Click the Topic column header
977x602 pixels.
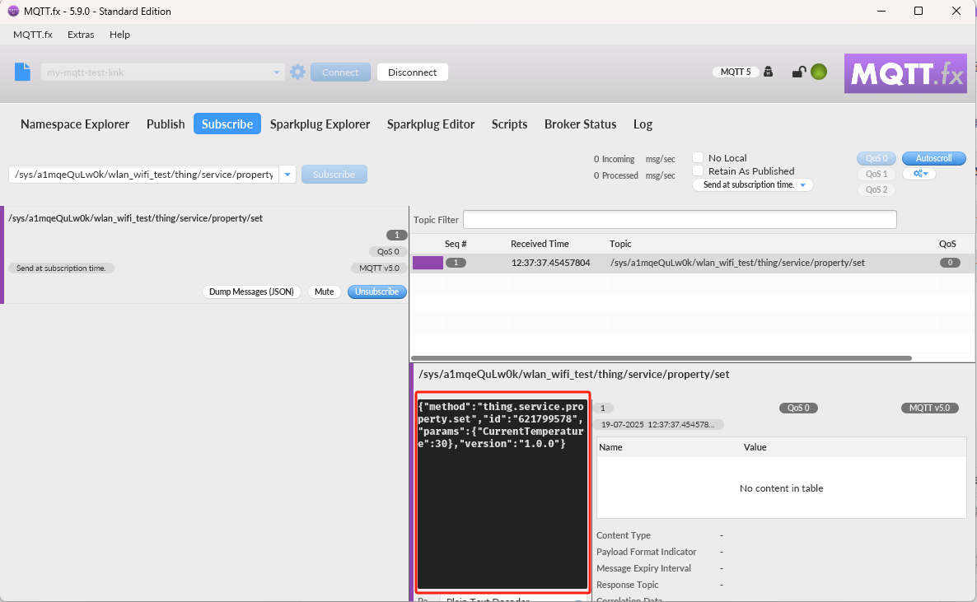[620, 244]
